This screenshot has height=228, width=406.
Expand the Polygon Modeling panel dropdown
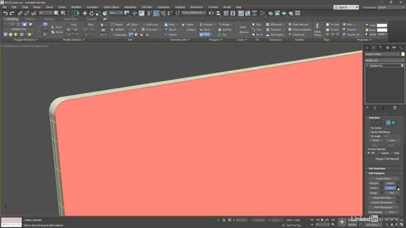point(25,40)
